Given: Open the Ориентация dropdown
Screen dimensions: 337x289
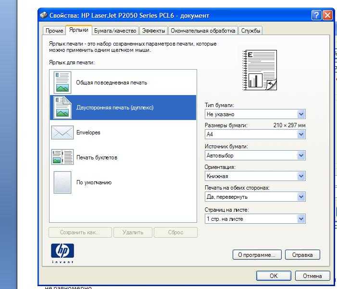Looking at the screenshot, I should tap(301, 176).
